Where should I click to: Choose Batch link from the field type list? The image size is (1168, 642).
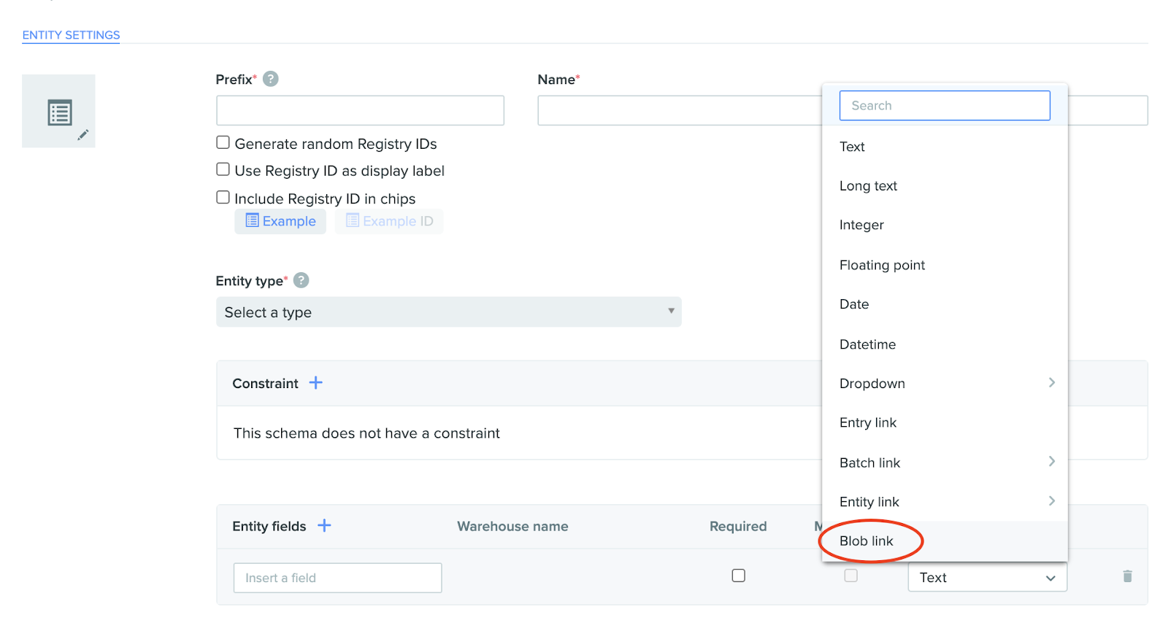pos(945,463)
